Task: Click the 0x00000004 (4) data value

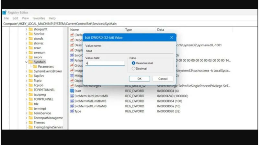Action: (x=168, y=91)
